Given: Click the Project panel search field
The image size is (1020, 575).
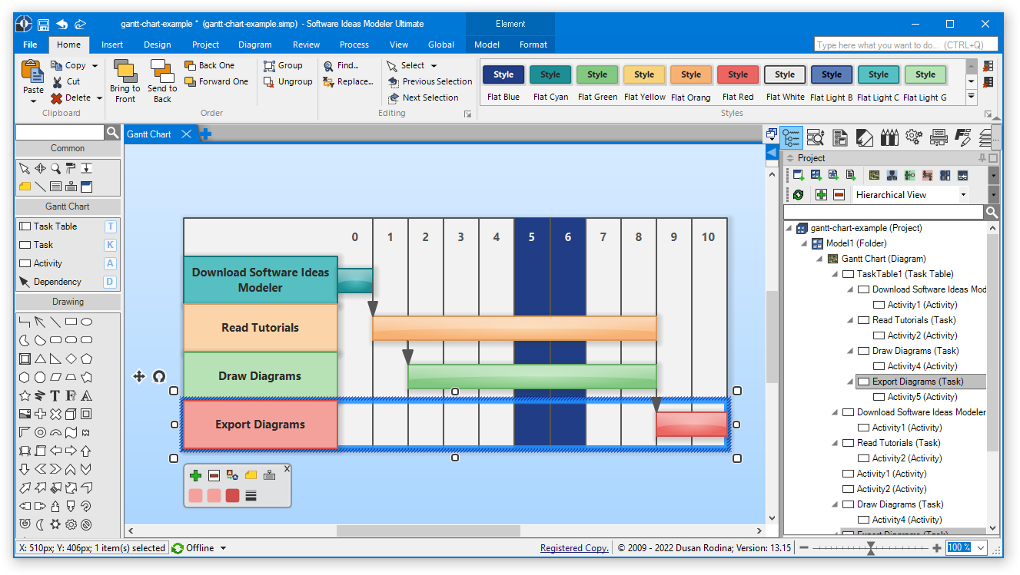Looking at the screenshot, I should point(884,212).
